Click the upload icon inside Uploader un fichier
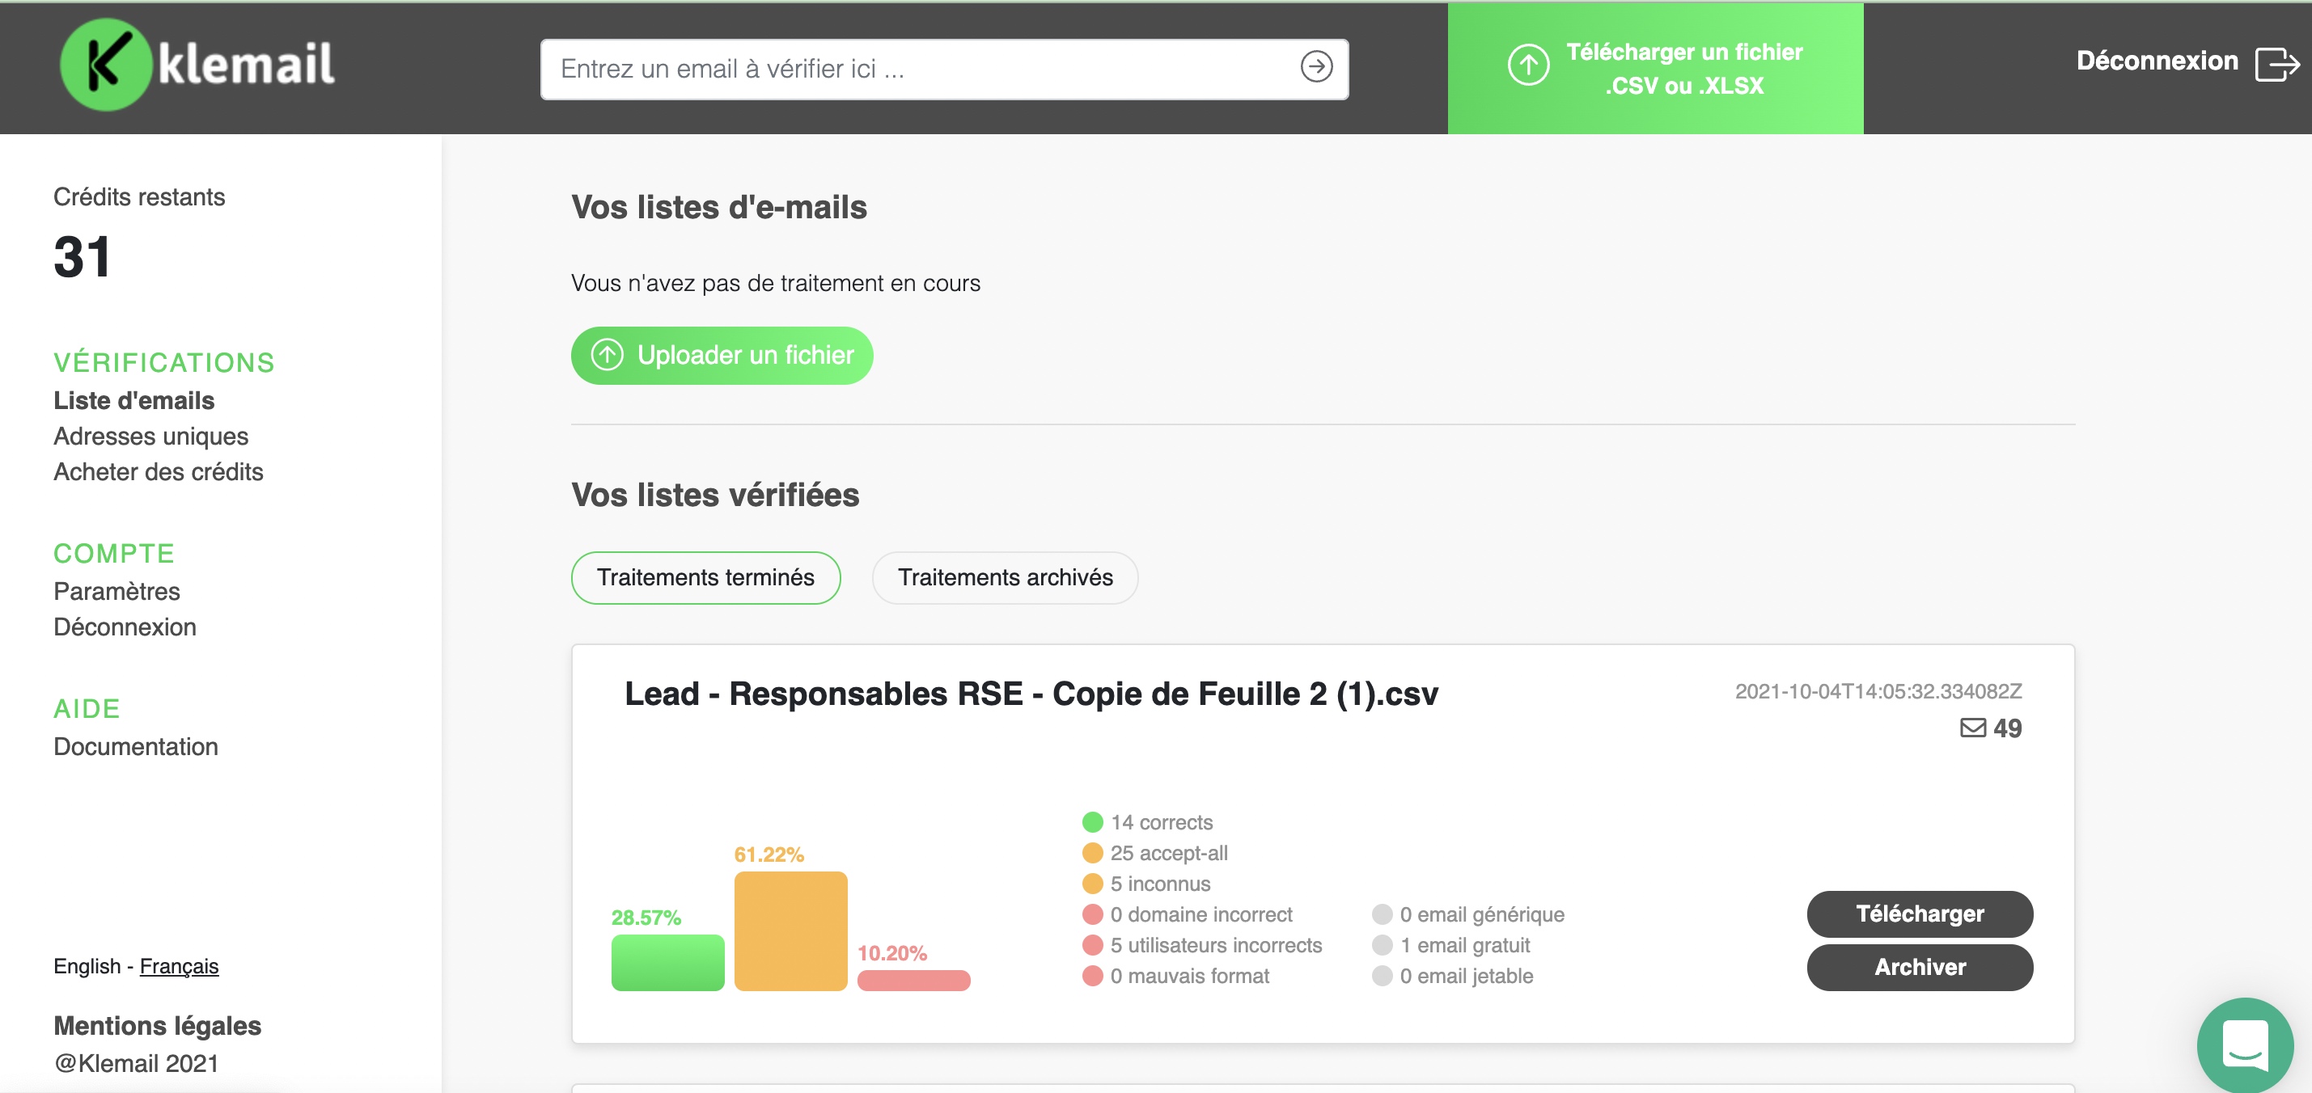 [x=607, y=355]
